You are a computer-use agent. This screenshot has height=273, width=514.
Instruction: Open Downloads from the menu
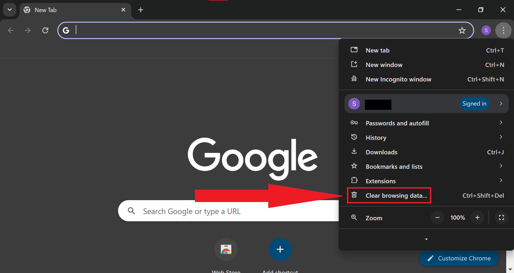(x=426, y=152)
